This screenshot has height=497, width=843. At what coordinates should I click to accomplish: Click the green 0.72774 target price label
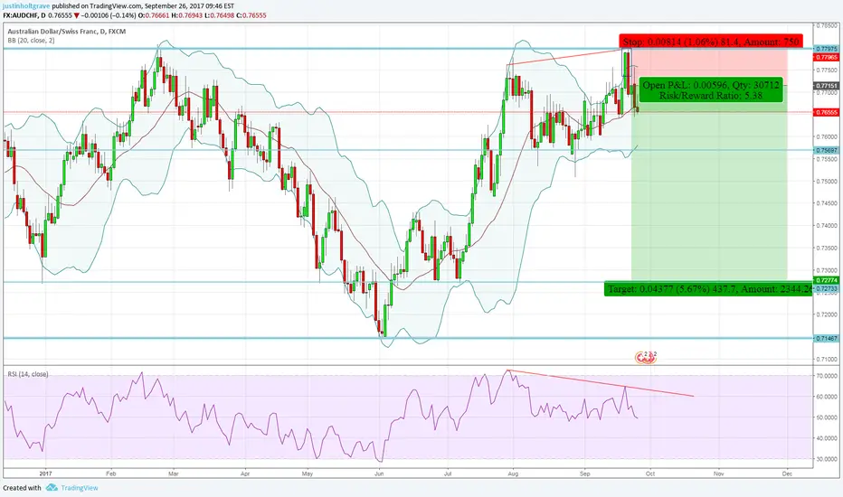tap(827, 280)
